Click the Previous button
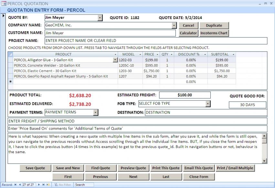 click(101, 177)
